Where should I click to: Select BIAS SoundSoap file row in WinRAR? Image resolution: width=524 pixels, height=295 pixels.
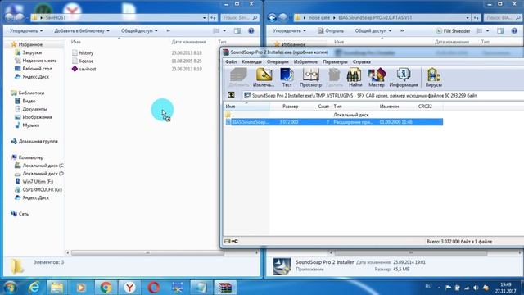[333, 122]
